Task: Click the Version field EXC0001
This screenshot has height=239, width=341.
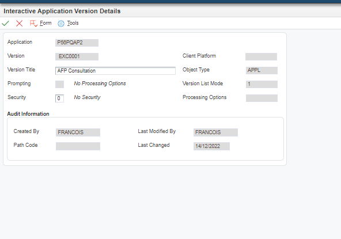Action: pyautogui.click(x=77, y=56)
